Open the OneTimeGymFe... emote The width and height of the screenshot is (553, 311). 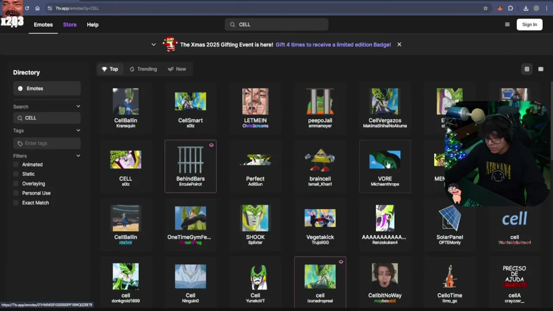coord(191,225)
